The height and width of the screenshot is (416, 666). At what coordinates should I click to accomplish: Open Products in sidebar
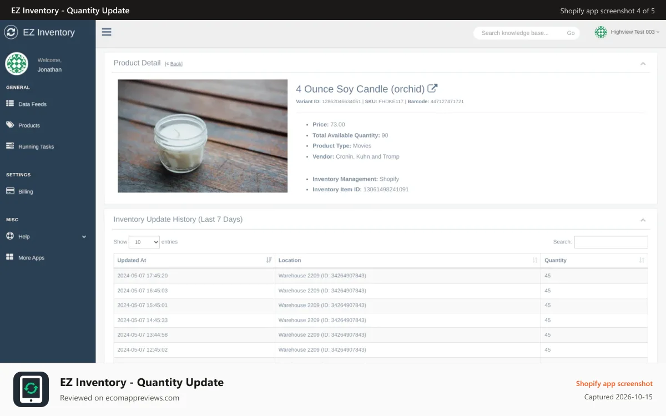(29, 125)
